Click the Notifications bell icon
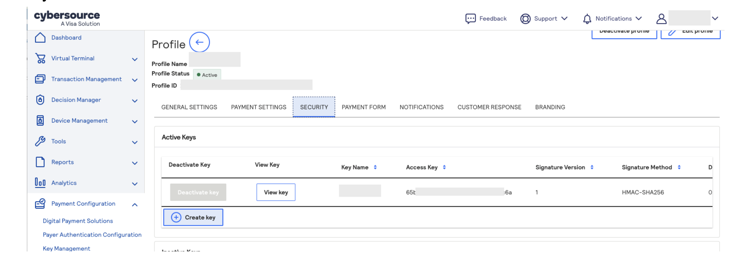This screenshot has width=738, height=260. coord(587,19)
